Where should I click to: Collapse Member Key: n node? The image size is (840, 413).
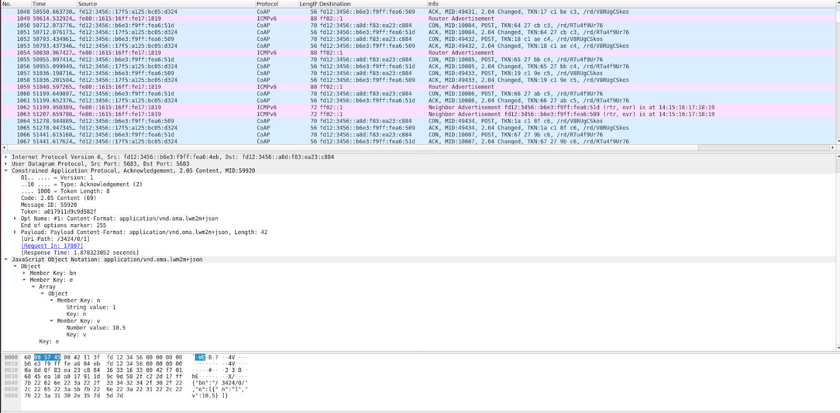pyautogui.click(x=51, y=300)
